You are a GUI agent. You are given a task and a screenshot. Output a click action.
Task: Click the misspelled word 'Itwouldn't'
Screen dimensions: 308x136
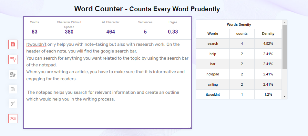[x=36, y=44]
